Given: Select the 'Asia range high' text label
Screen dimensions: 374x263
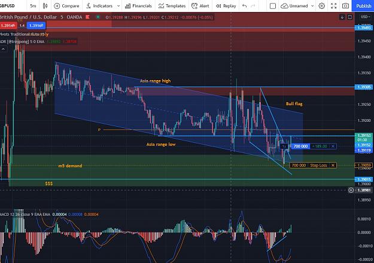Looking at the screenshot, I should (x=155, y=81).
